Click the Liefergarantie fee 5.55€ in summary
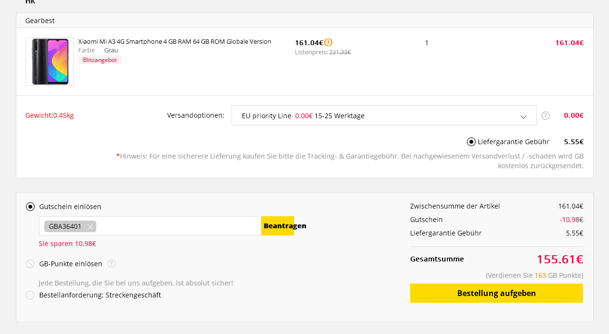The image size is (609, 334). [574, 233]
